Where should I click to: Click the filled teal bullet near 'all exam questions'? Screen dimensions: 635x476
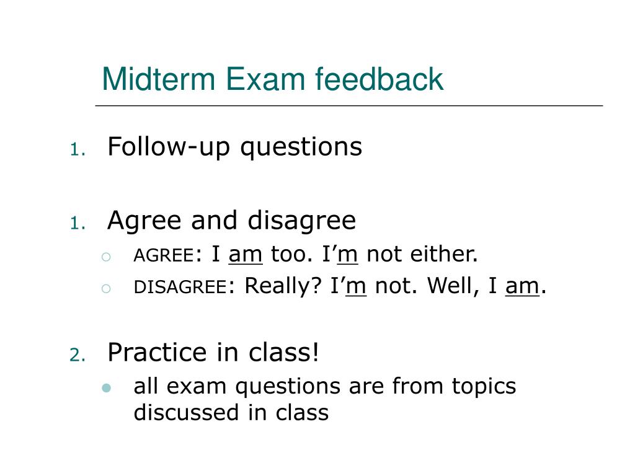click(x=107, y=388)
